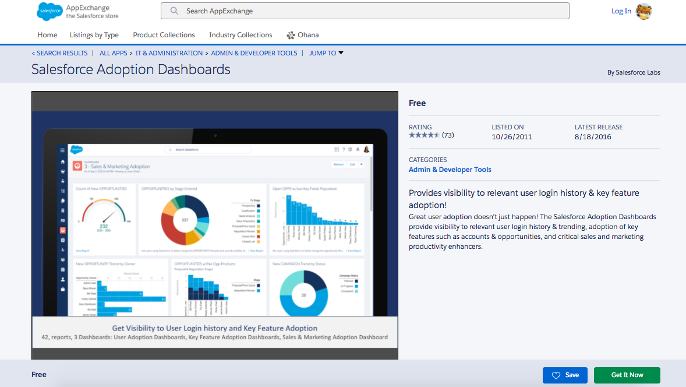Open the Home menu item
Viewport: 686px width, 387px height.
pos(47,35)
